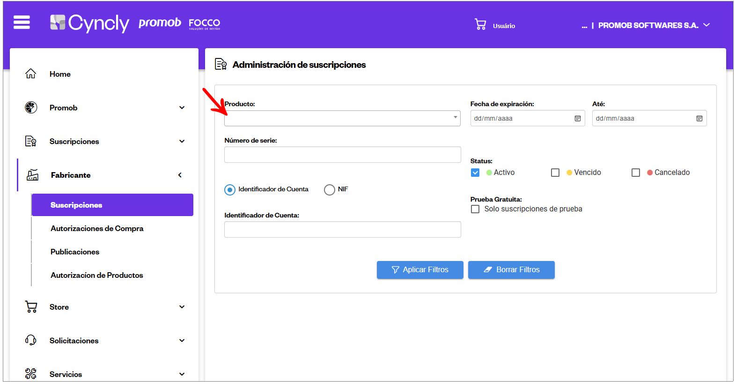Open the shopping cart in header
735x384 pixels.
pyautogui.click(x=480, y=24)
